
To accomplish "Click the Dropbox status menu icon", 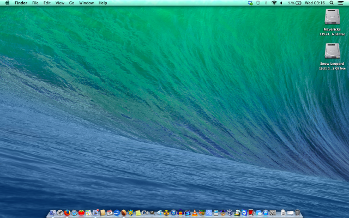I will [x=250, y=3].
